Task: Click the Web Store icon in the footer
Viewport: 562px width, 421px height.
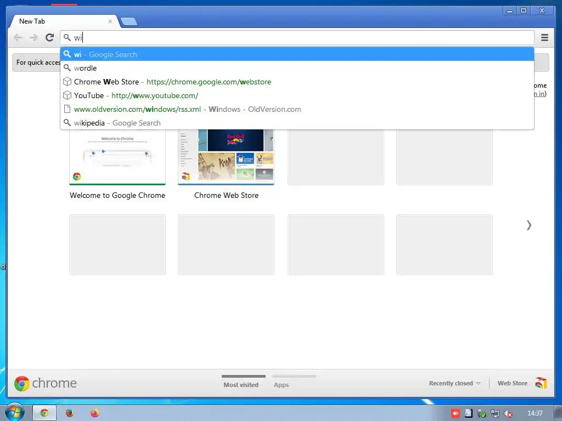Action: [541, 383]
